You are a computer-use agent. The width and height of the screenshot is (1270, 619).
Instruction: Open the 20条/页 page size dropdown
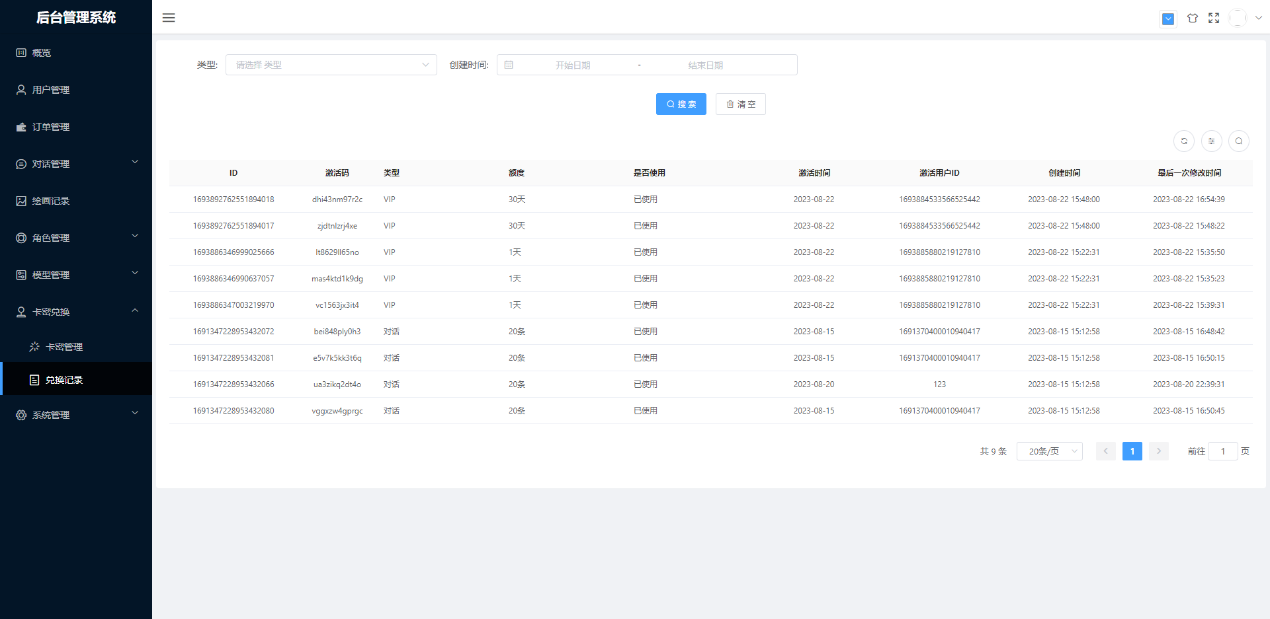pos(1049,451)
